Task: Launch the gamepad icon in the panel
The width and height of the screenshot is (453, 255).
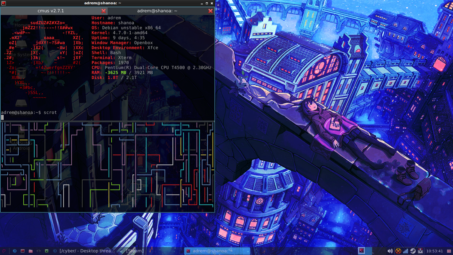Action: [39, 251]
